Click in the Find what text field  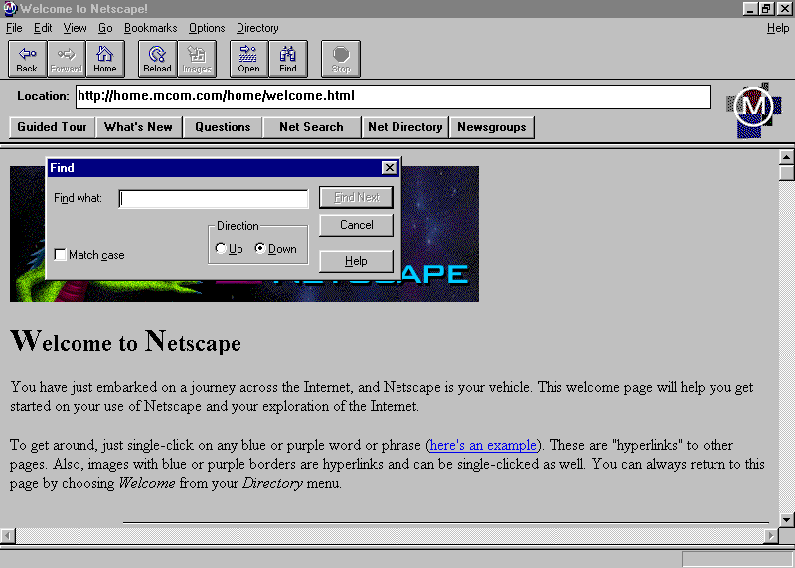214,199
